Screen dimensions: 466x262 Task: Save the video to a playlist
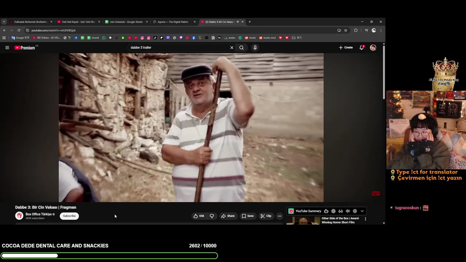[x=248, y=216]
